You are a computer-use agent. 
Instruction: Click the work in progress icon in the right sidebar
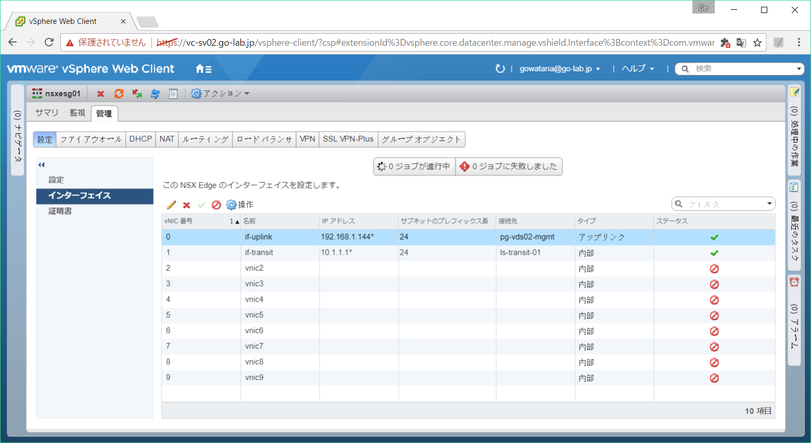point(794,92)
